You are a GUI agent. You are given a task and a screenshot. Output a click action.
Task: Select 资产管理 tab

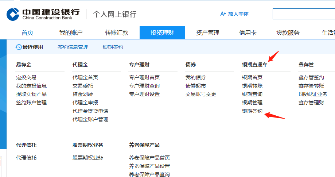coord(208,32)
